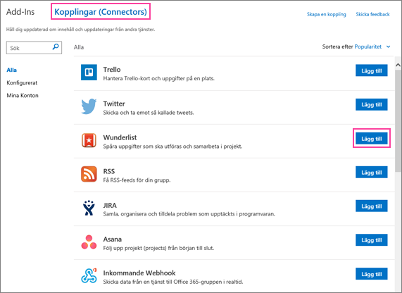
Task: Click scrollbar up arrow
Action: pyautogui.click(x=398, y=66)
